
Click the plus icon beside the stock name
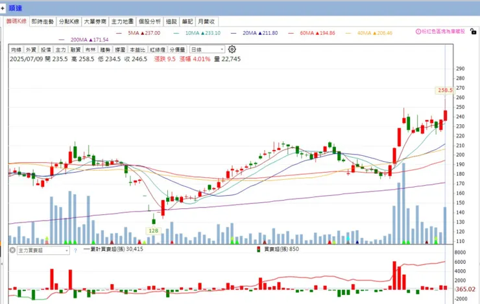[x=3, y=8]
